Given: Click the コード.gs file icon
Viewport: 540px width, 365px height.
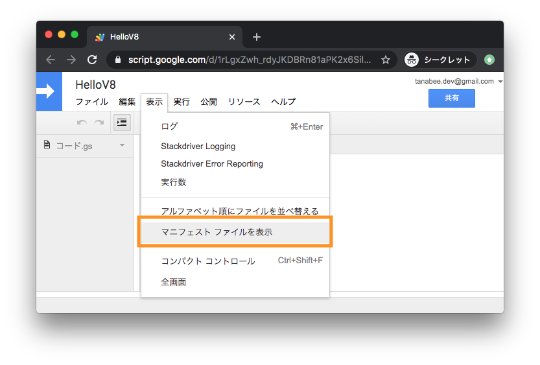Looking at the screenshot, I should click(x=47, y=145).
